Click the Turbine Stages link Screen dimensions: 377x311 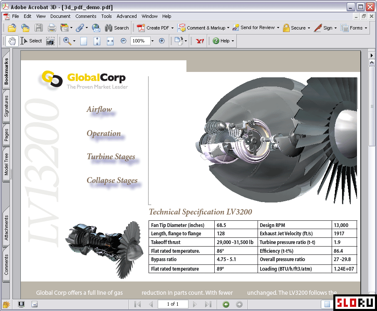point(111,157)
